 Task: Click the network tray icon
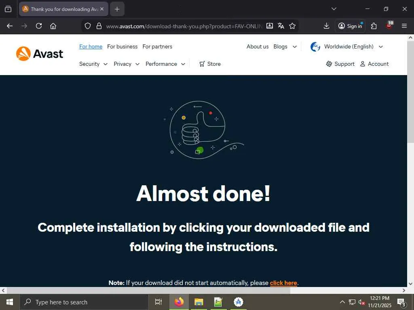(352, 302)
